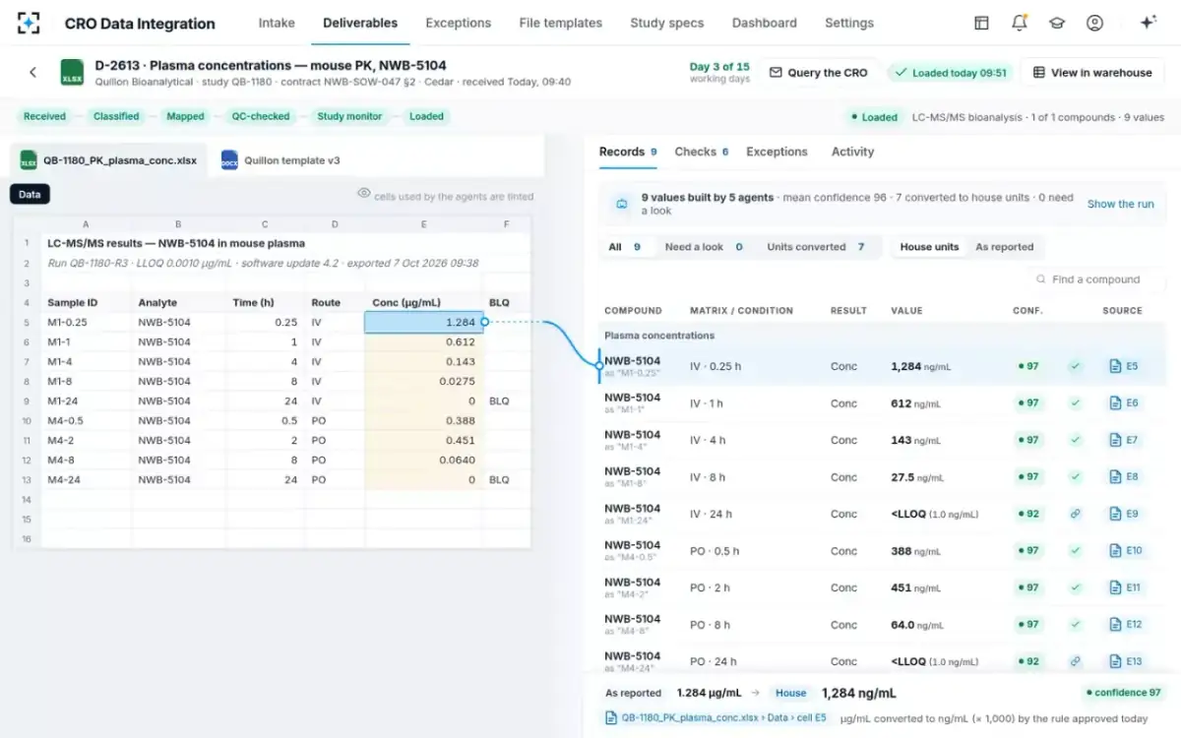Open File templates in top navigation

click(x=560, y=23)
